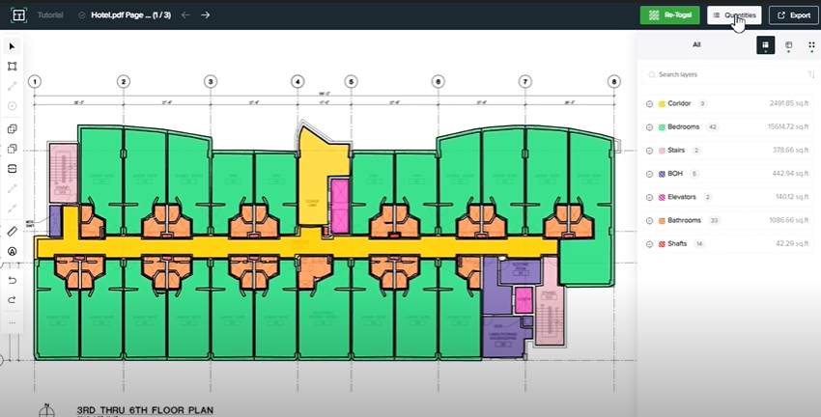
Task: Switch to list view icon
Action: [766, 45]
